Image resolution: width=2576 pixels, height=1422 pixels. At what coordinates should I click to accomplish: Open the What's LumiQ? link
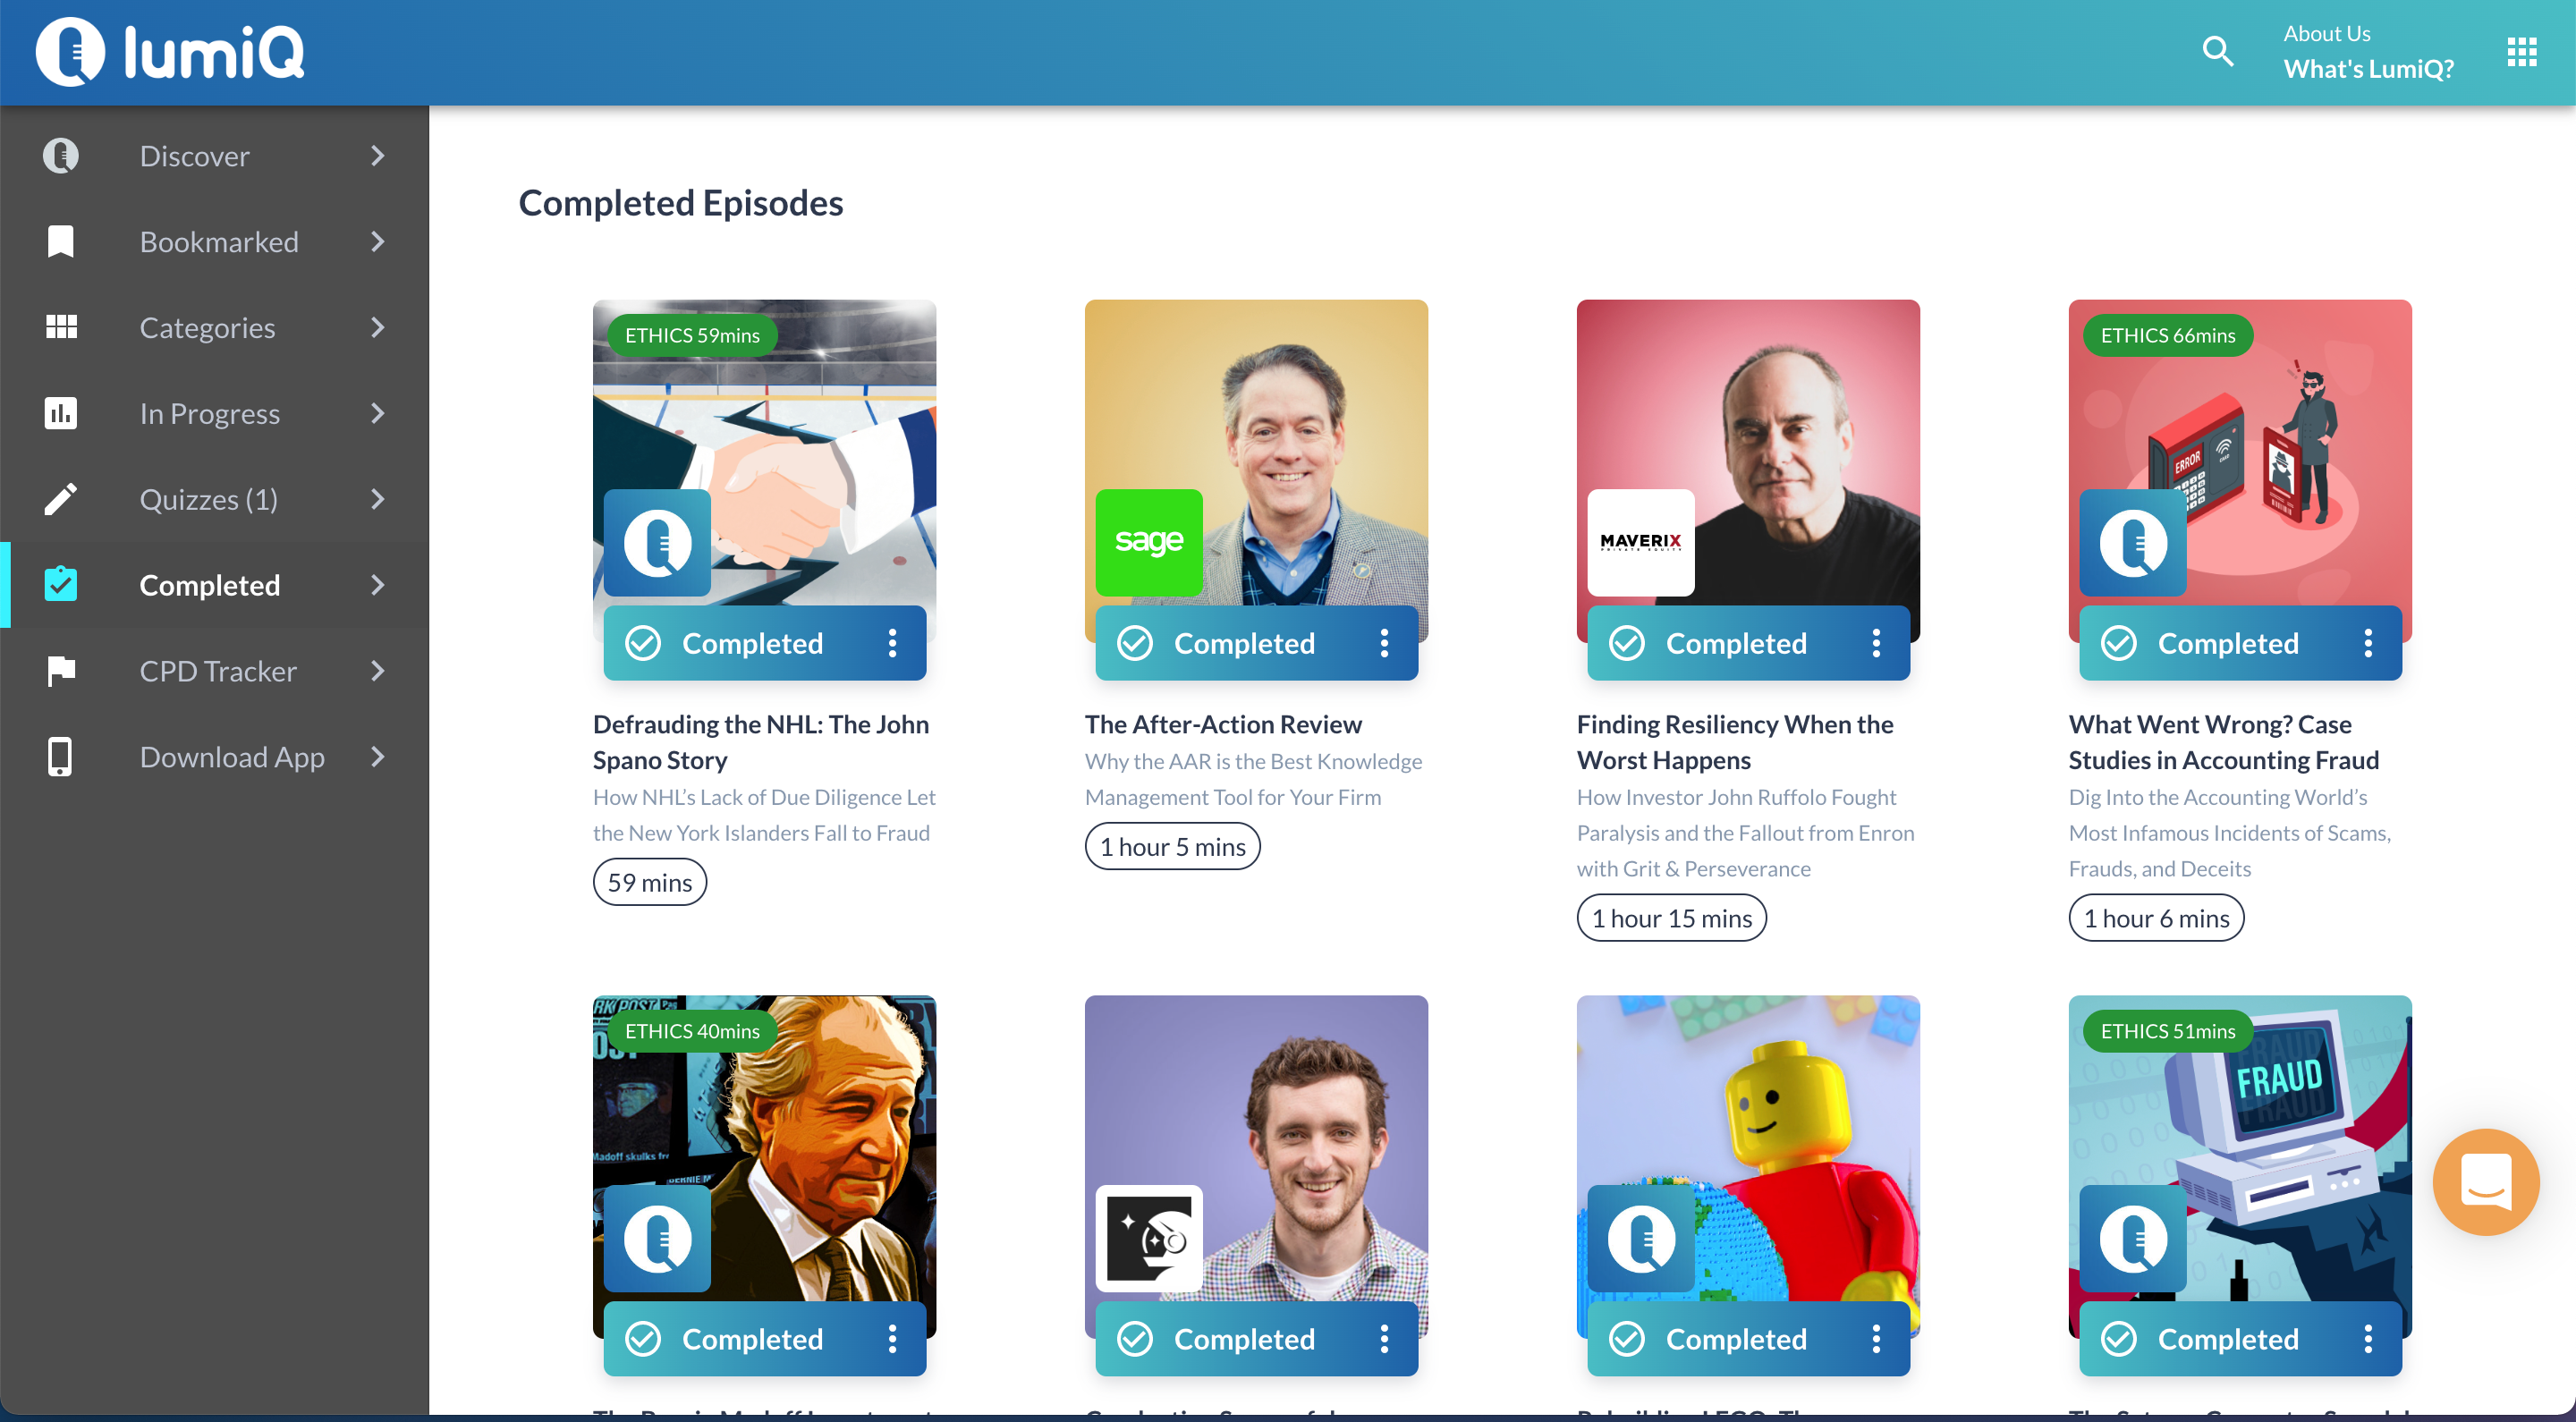pyautogui.click(x=2368, y=68)
